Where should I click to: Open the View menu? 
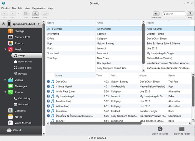(27, 8)
